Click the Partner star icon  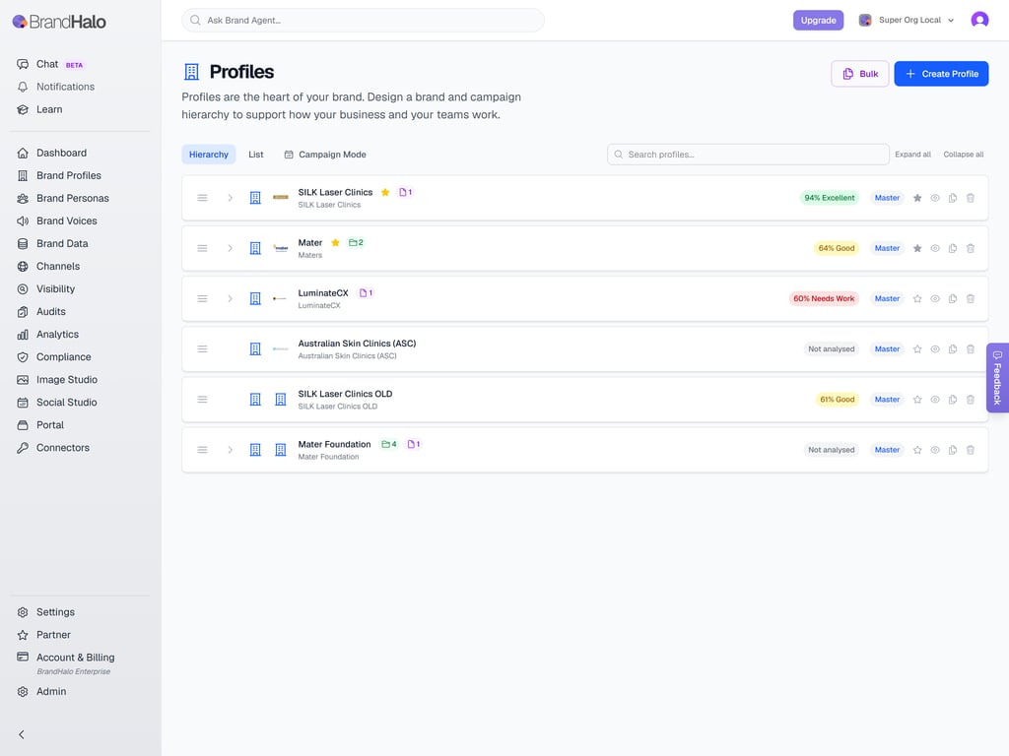point(23,635)
